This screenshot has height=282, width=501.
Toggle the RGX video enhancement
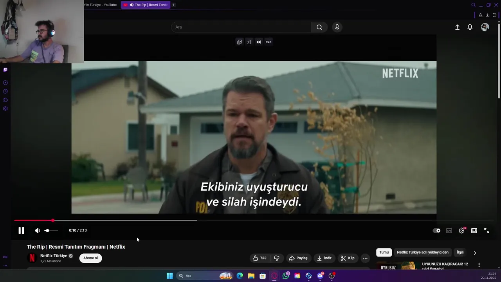click(x=269, y=42)
